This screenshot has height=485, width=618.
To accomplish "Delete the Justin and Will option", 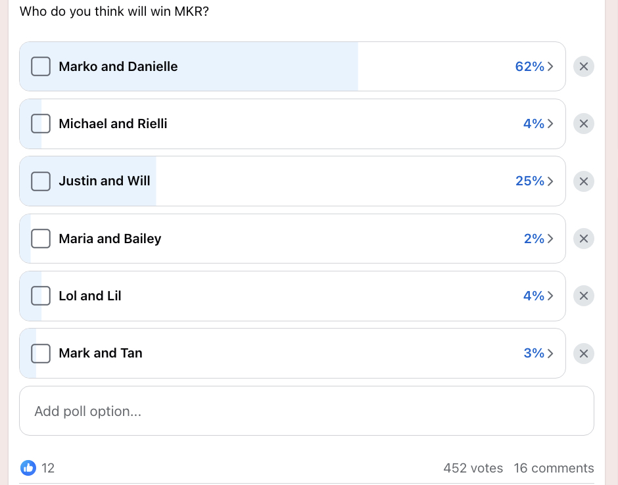I will (584, 181).
